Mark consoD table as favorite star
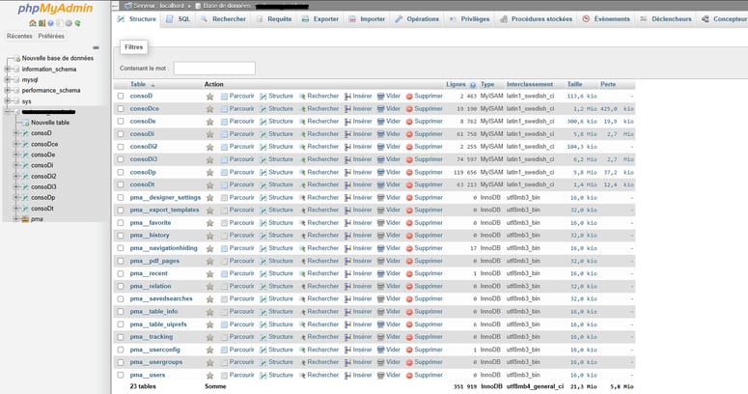748x394 pixels. click(x=209, y=96)
